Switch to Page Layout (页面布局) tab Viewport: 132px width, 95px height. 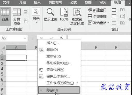55,2
